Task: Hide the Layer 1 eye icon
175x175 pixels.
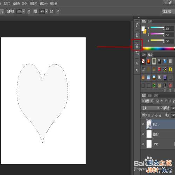Action: [x=143, y=134]
